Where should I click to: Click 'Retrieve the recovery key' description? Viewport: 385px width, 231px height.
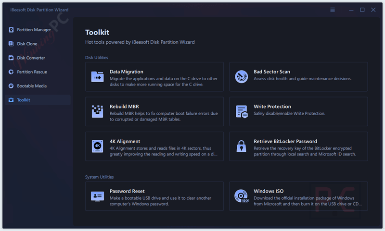click(305, 151)
